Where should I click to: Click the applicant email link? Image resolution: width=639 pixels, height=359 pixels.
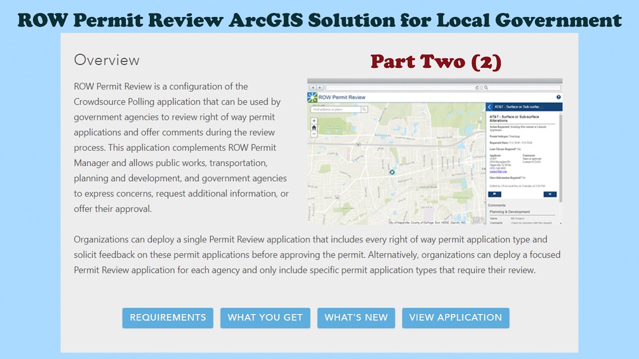498,172
